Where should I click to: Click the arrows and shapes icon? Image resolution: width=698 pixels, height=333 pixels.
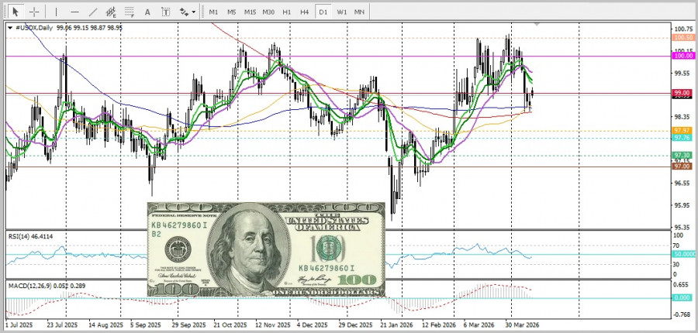[185, 12]
